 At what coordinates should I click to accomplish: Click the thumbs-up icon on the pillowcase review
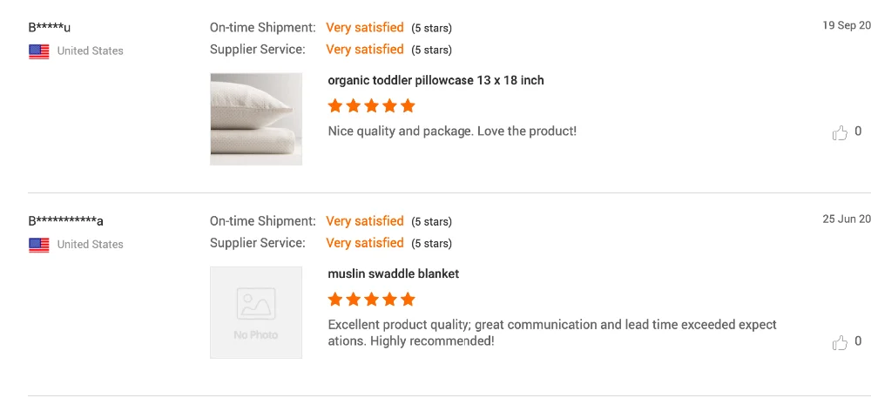[x=840, y=132]
